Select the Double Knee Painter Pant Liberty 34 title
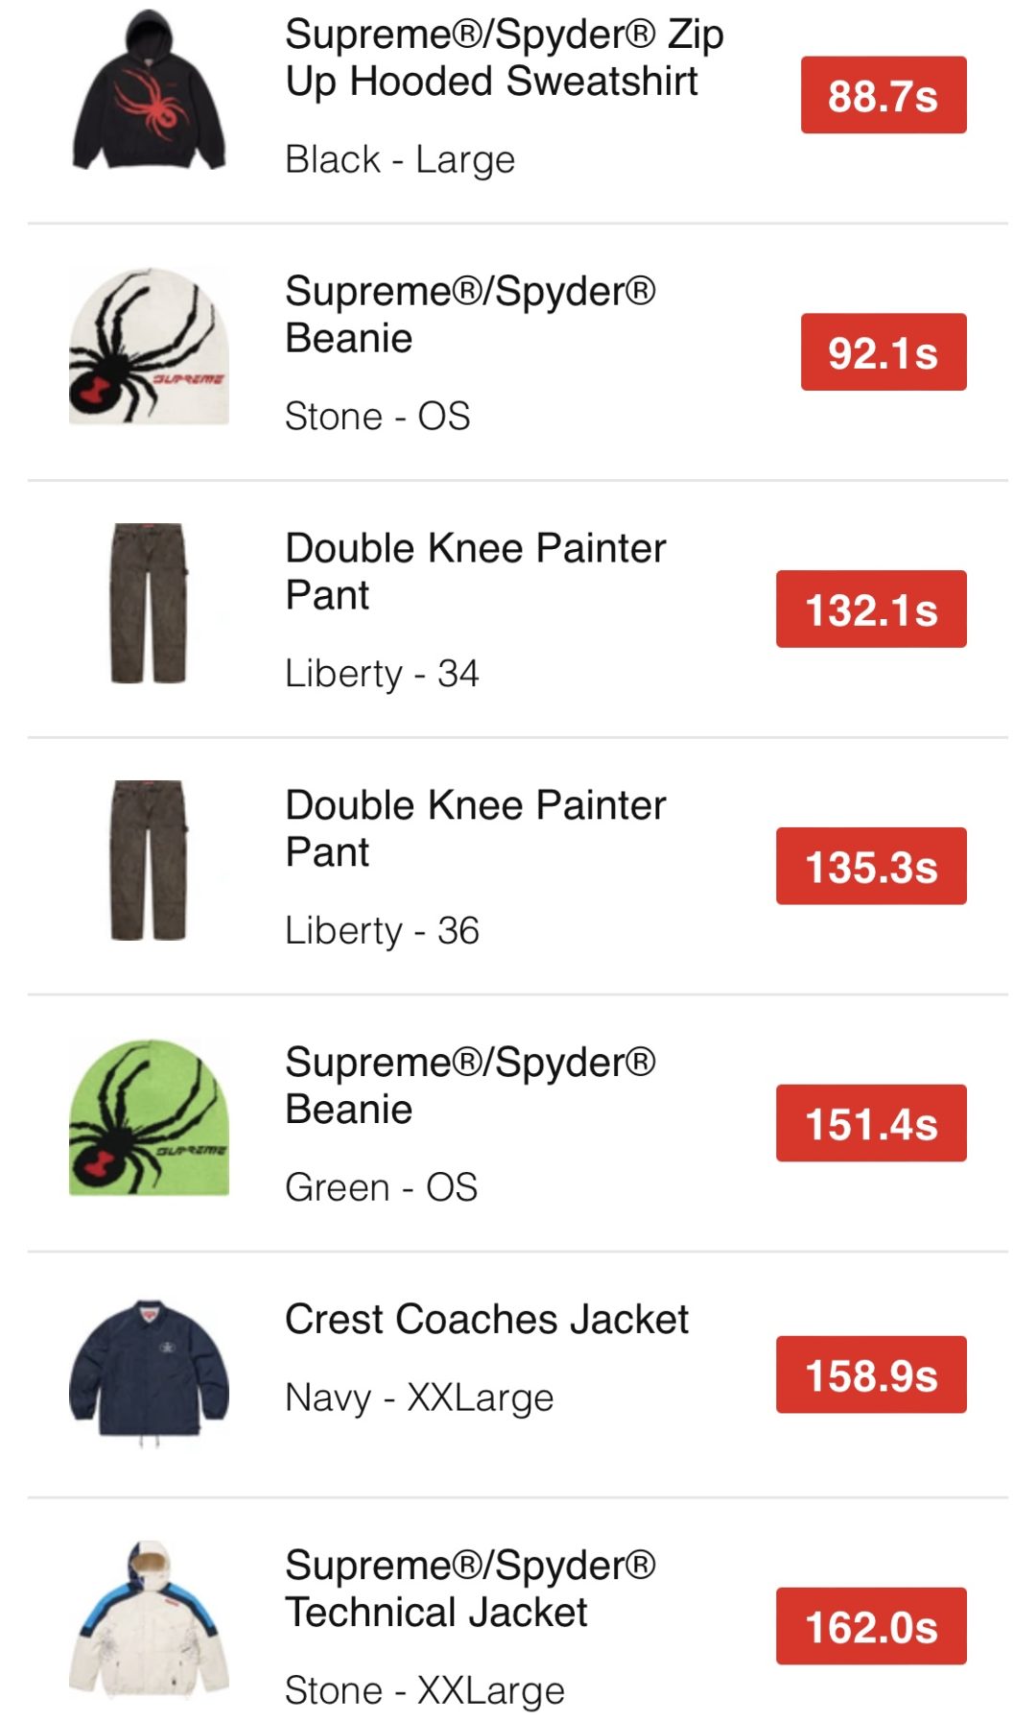 pos(475,571)
